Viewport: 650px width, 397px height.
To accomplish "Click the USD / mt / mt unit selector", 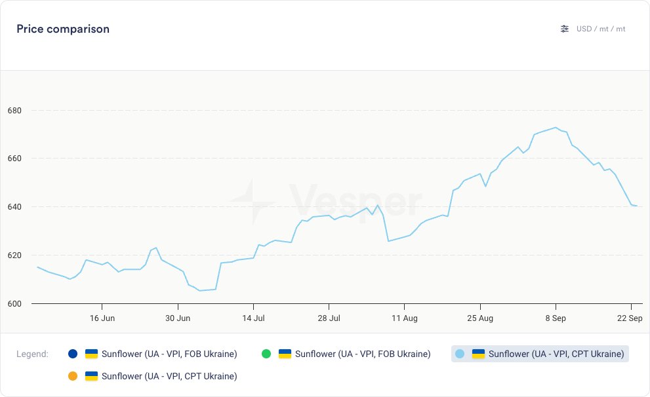I will (x=601, y=29).
